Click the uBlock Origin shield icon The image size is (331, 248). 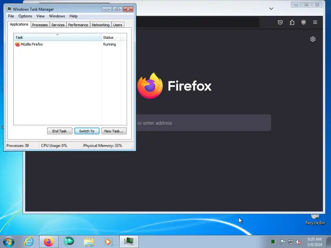tap(303, 22)
